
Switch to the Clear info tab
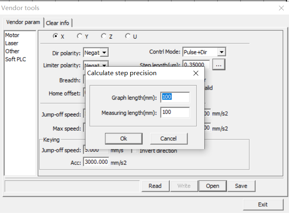[57, 23]
